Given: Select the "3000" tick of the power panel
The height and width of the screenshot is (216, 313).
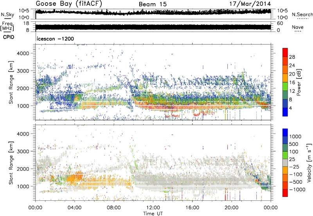Looking at the screenshot, I should (23, 71).
